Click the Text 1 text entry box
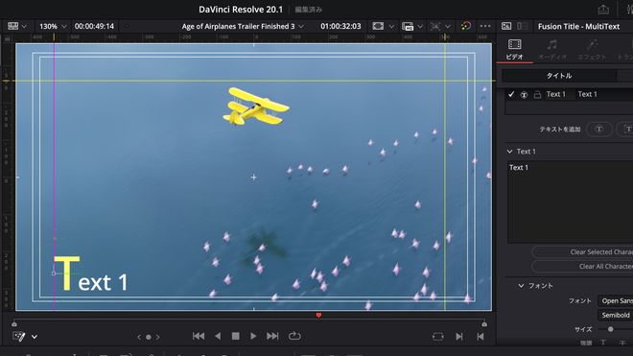The height and width of the screenshot is (356, 633). coord(570,202)
